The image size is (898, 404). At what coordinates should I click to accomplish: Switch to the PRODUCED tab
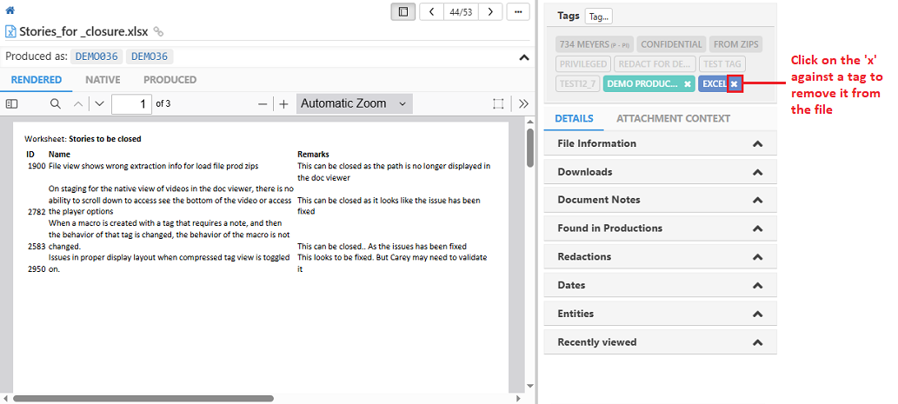[170, 80]
